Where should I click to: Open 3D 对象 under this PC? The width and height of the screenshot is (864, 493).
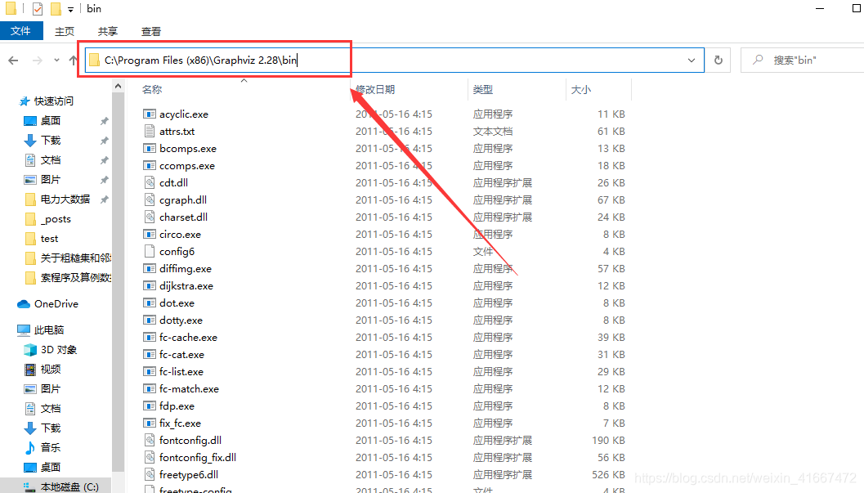click(x=58, y=350)
